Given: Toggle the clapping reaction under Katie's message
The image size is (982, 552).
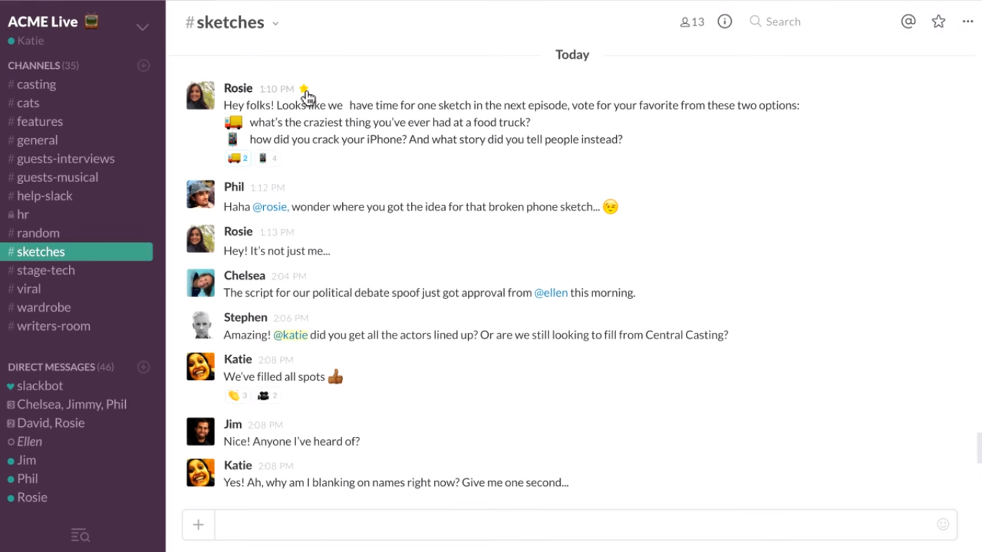Looking at the screenshot, I should (x=238, y=395).
